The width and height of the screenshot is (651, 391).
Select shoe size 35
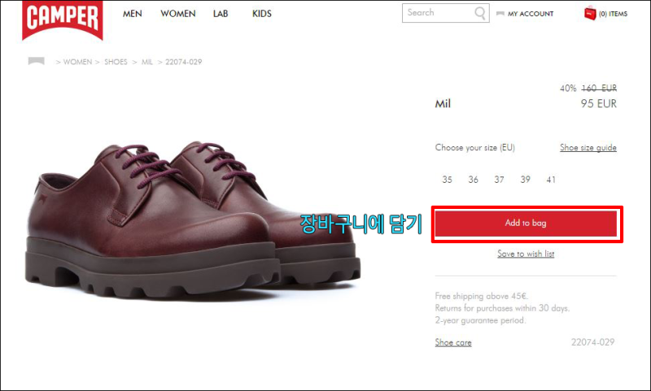tap(447, 180)
